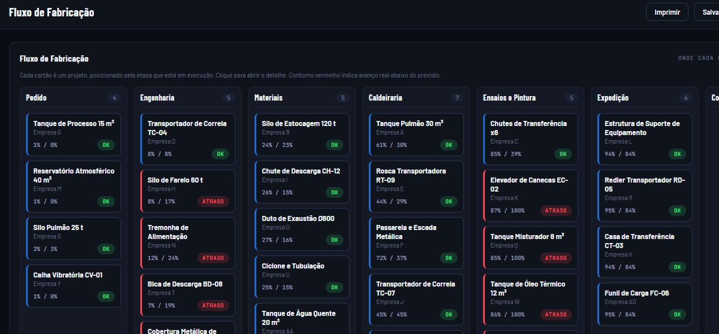Open the Tanque de Óleo Térmico 12 m³ card

[x=531, y=300]
